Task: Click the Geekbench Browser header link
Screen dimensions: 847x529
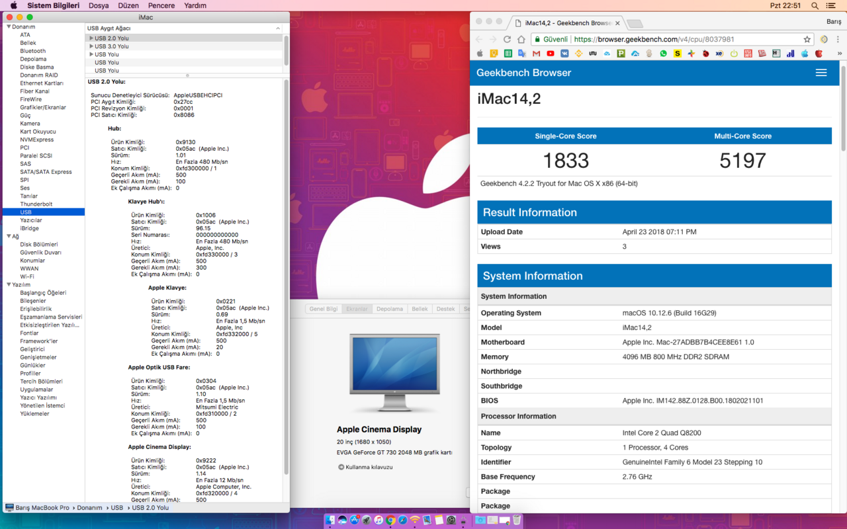Action: click(x=523, y=73)
